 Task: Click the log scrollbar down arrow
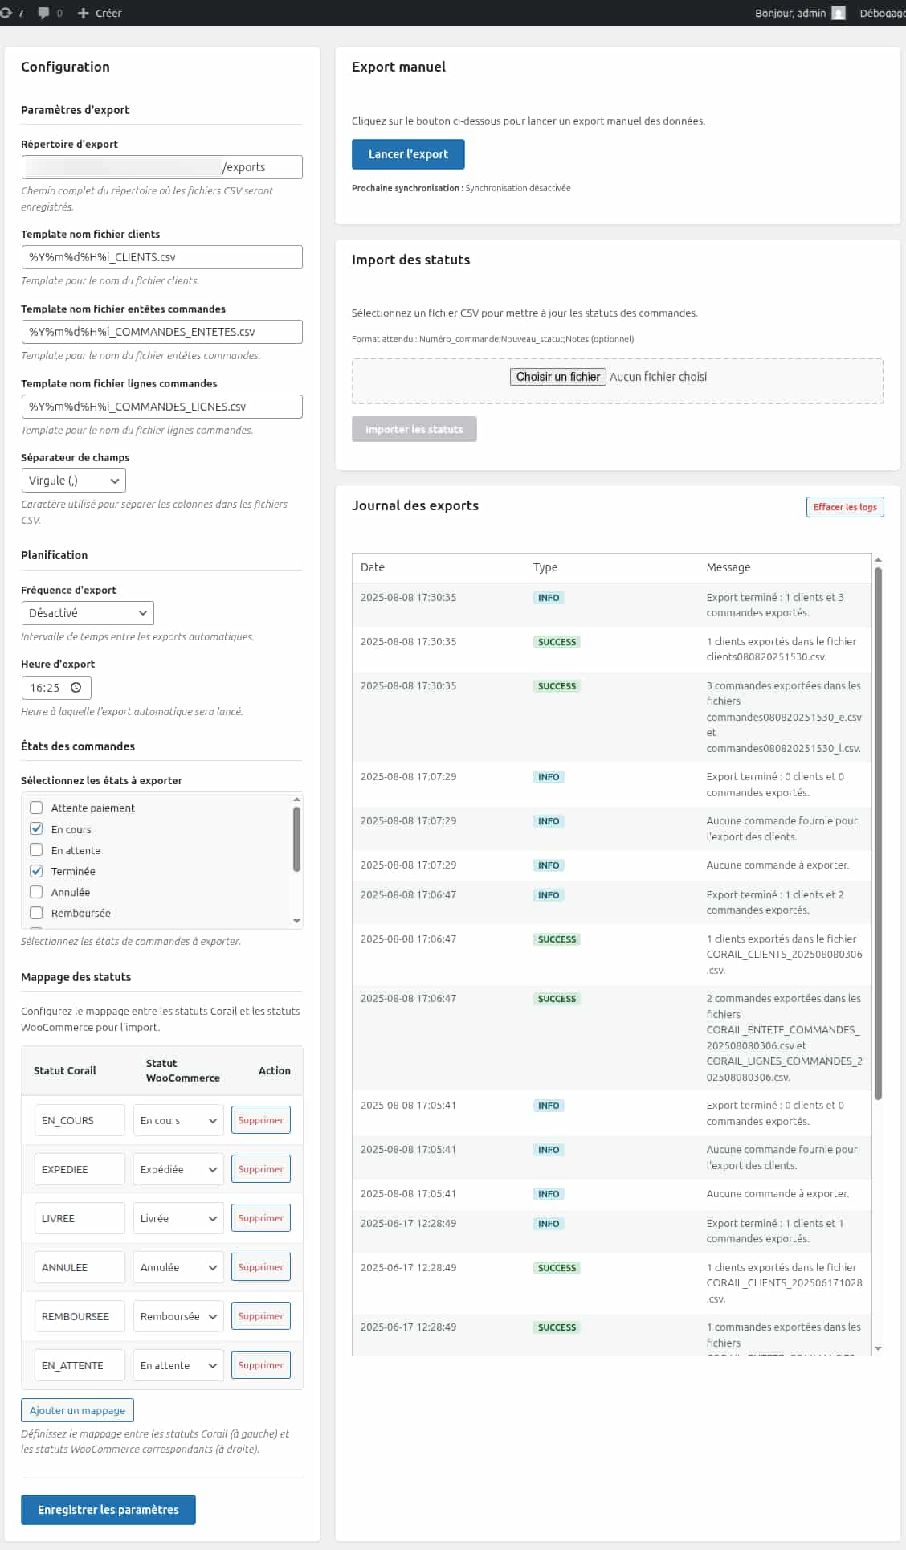click(878, 1348)
